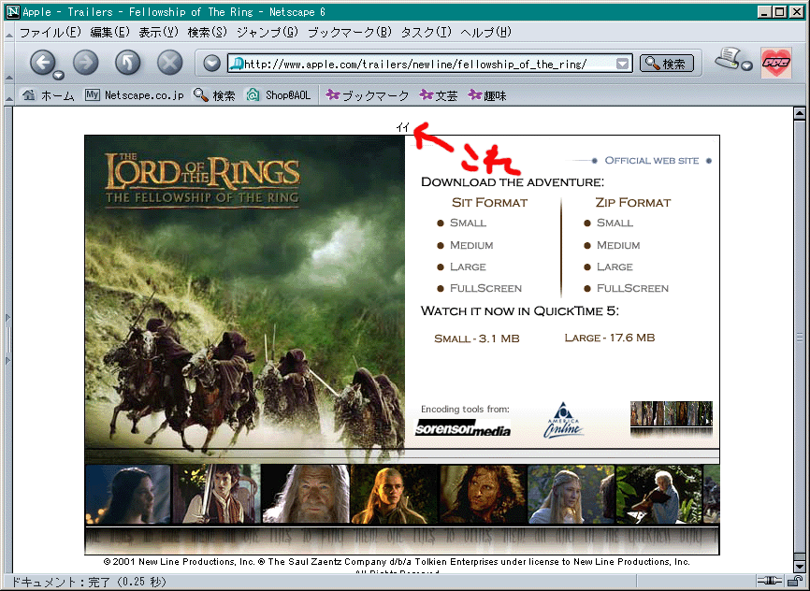The image size is (810, 591).
Task: Download ZIP format Medium trailer
Action: [618, 245]
